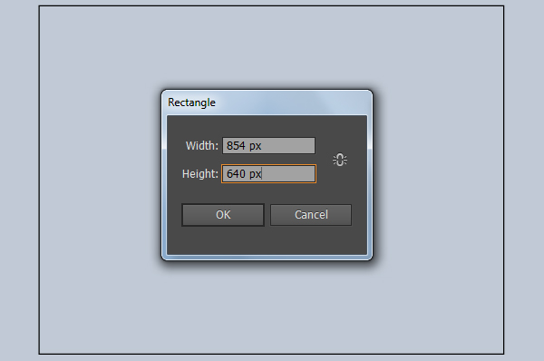Click the Rectangle dialog title bar

[x=267, y=102]
